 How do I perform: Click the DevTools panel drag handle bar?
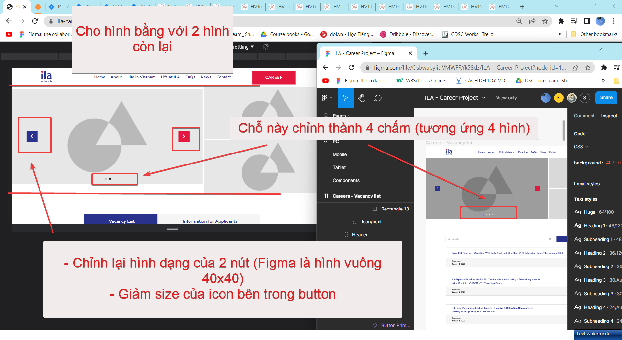tap(172, 229)
